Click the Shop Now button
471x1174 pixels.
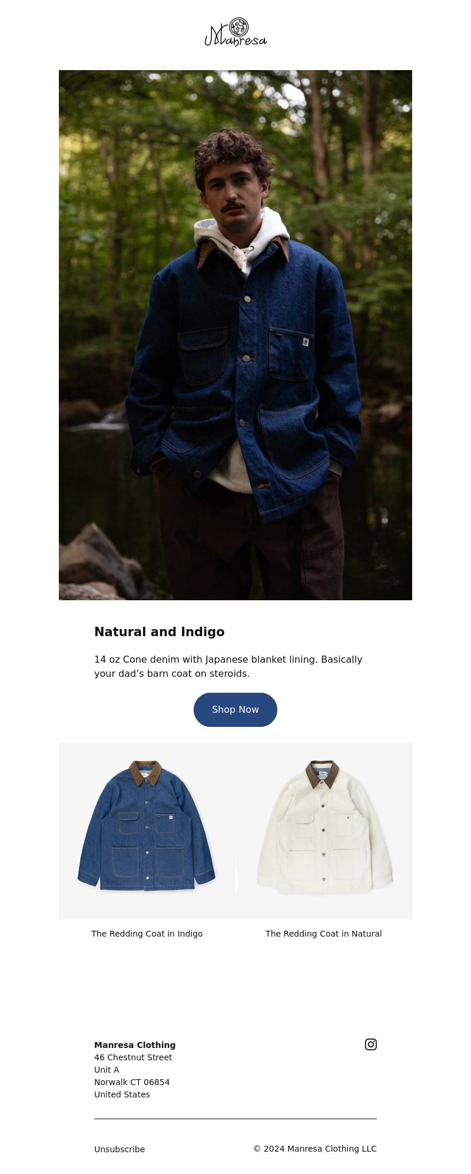pyautogui.click(x=235, y=710)
